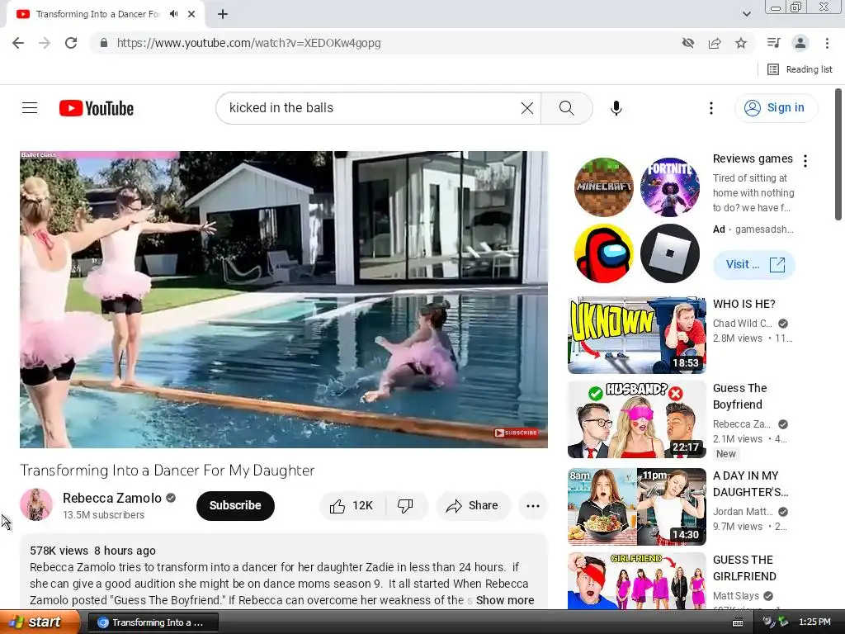Open the browser profile avatar
845x634 pixels.
(x=800, y=43)
